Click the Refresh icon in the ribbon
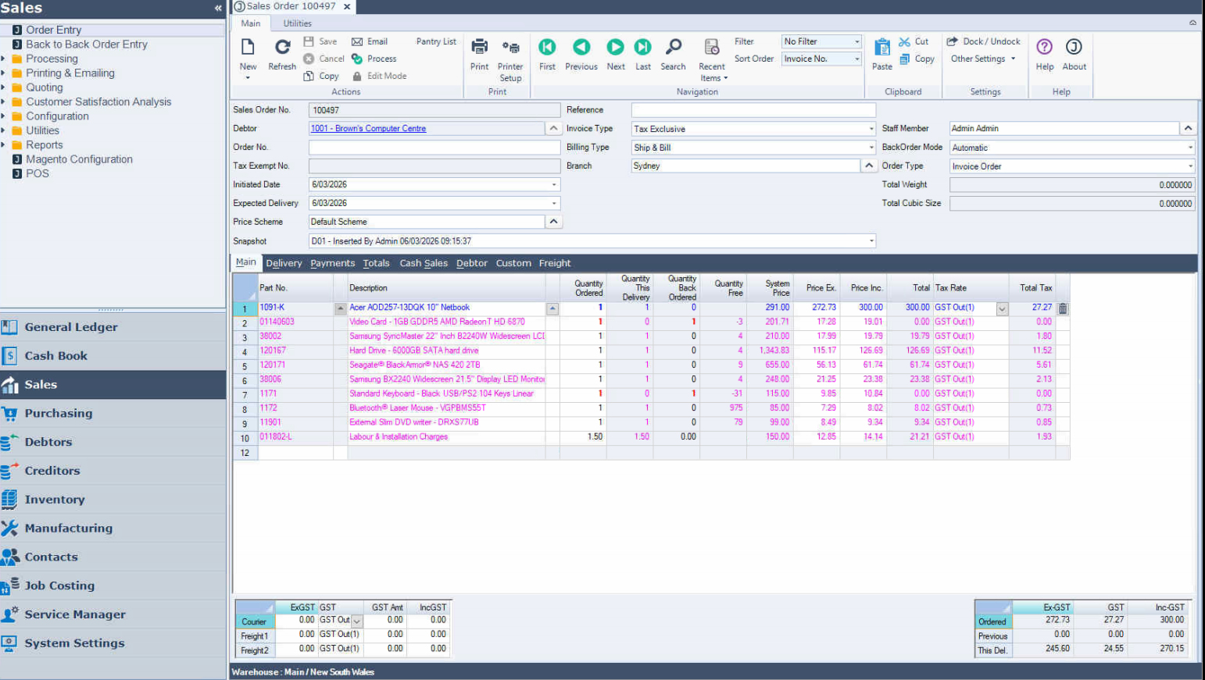1205x680 pixels. 282,48
